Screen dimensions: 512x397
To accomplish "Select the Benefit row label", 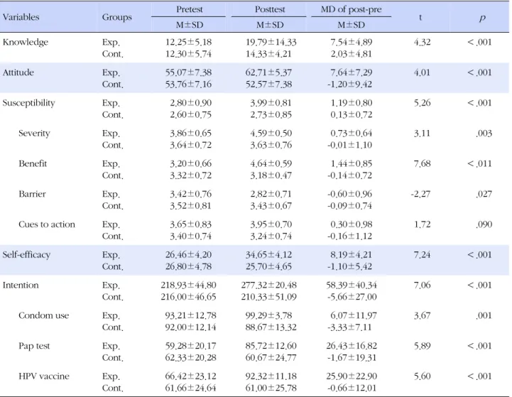I will pos(33,163).
